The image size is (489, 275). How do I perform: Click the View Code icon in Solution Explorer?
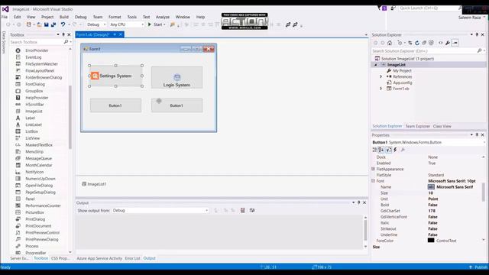click(x=441, y=43)
